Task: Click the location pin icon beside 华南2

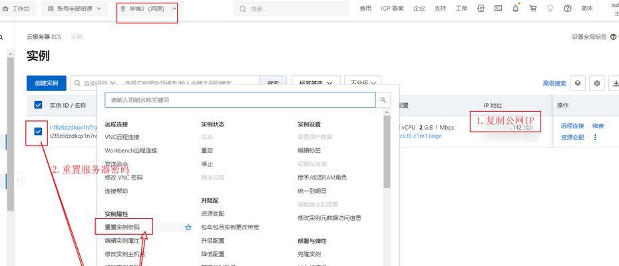Action: 122,8
